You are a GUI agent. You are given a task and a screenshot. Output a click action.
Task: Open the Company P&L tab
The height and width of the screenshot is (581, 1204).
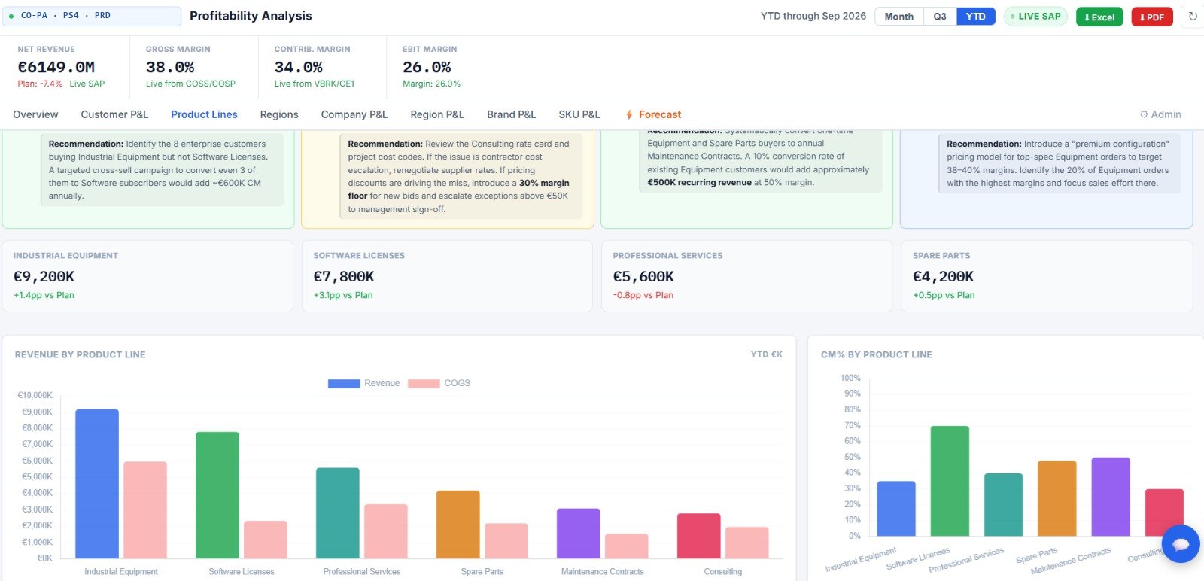(x=354, y=114)
